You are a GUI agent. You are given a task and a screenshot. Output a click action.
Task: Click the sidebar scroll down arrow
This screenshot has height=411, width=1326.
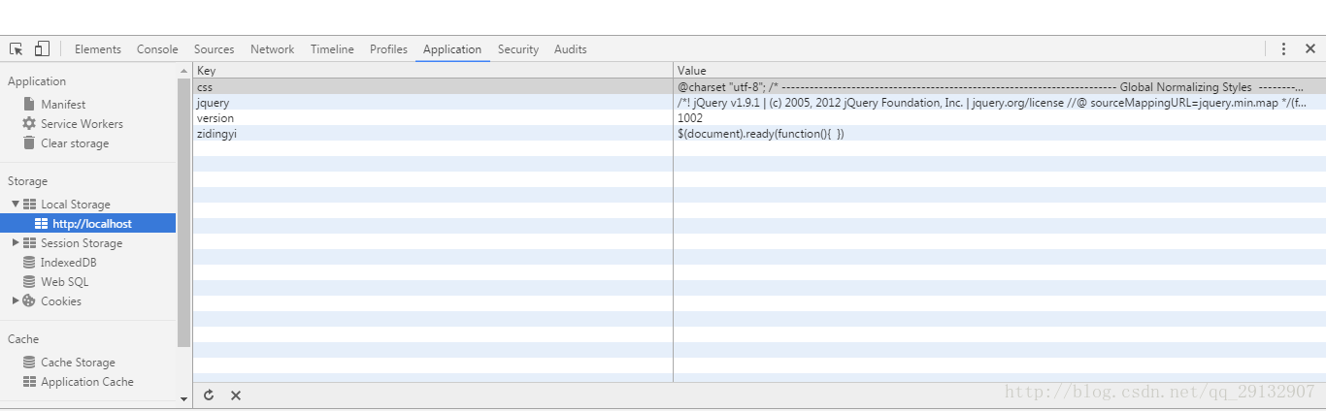click(184, 398)
